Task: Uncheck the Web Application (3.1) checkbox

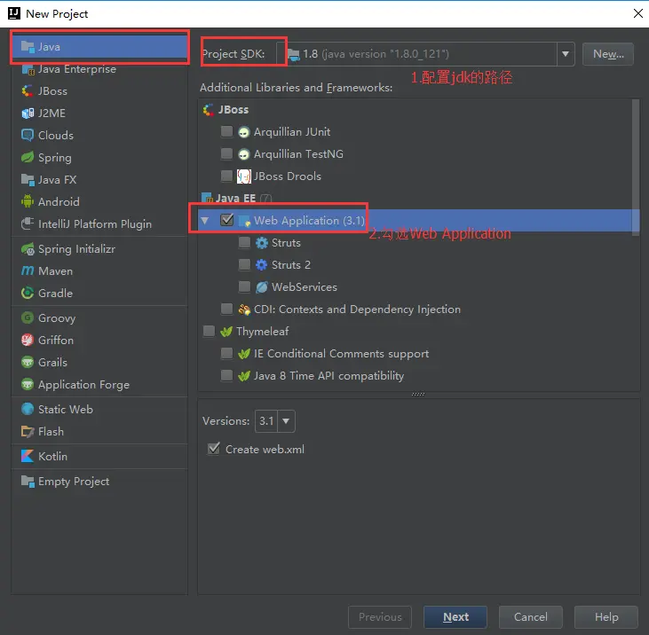Action: tap(226, 220)
